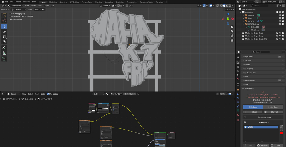Expand the Light Paths panel

click(x=249, y=56)
